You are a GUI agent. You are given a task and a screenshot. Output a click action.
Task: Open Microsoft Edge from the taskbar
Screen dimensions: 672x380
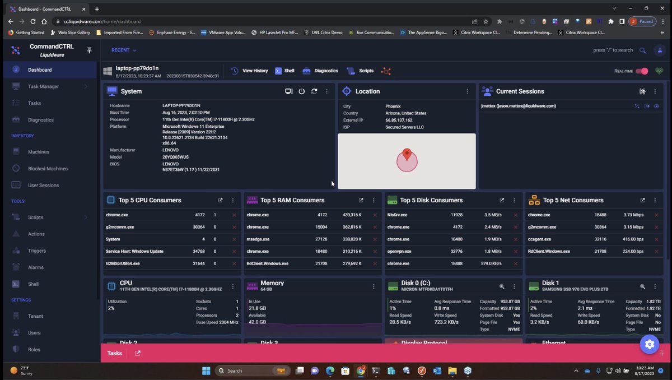[x=330, y=370]
